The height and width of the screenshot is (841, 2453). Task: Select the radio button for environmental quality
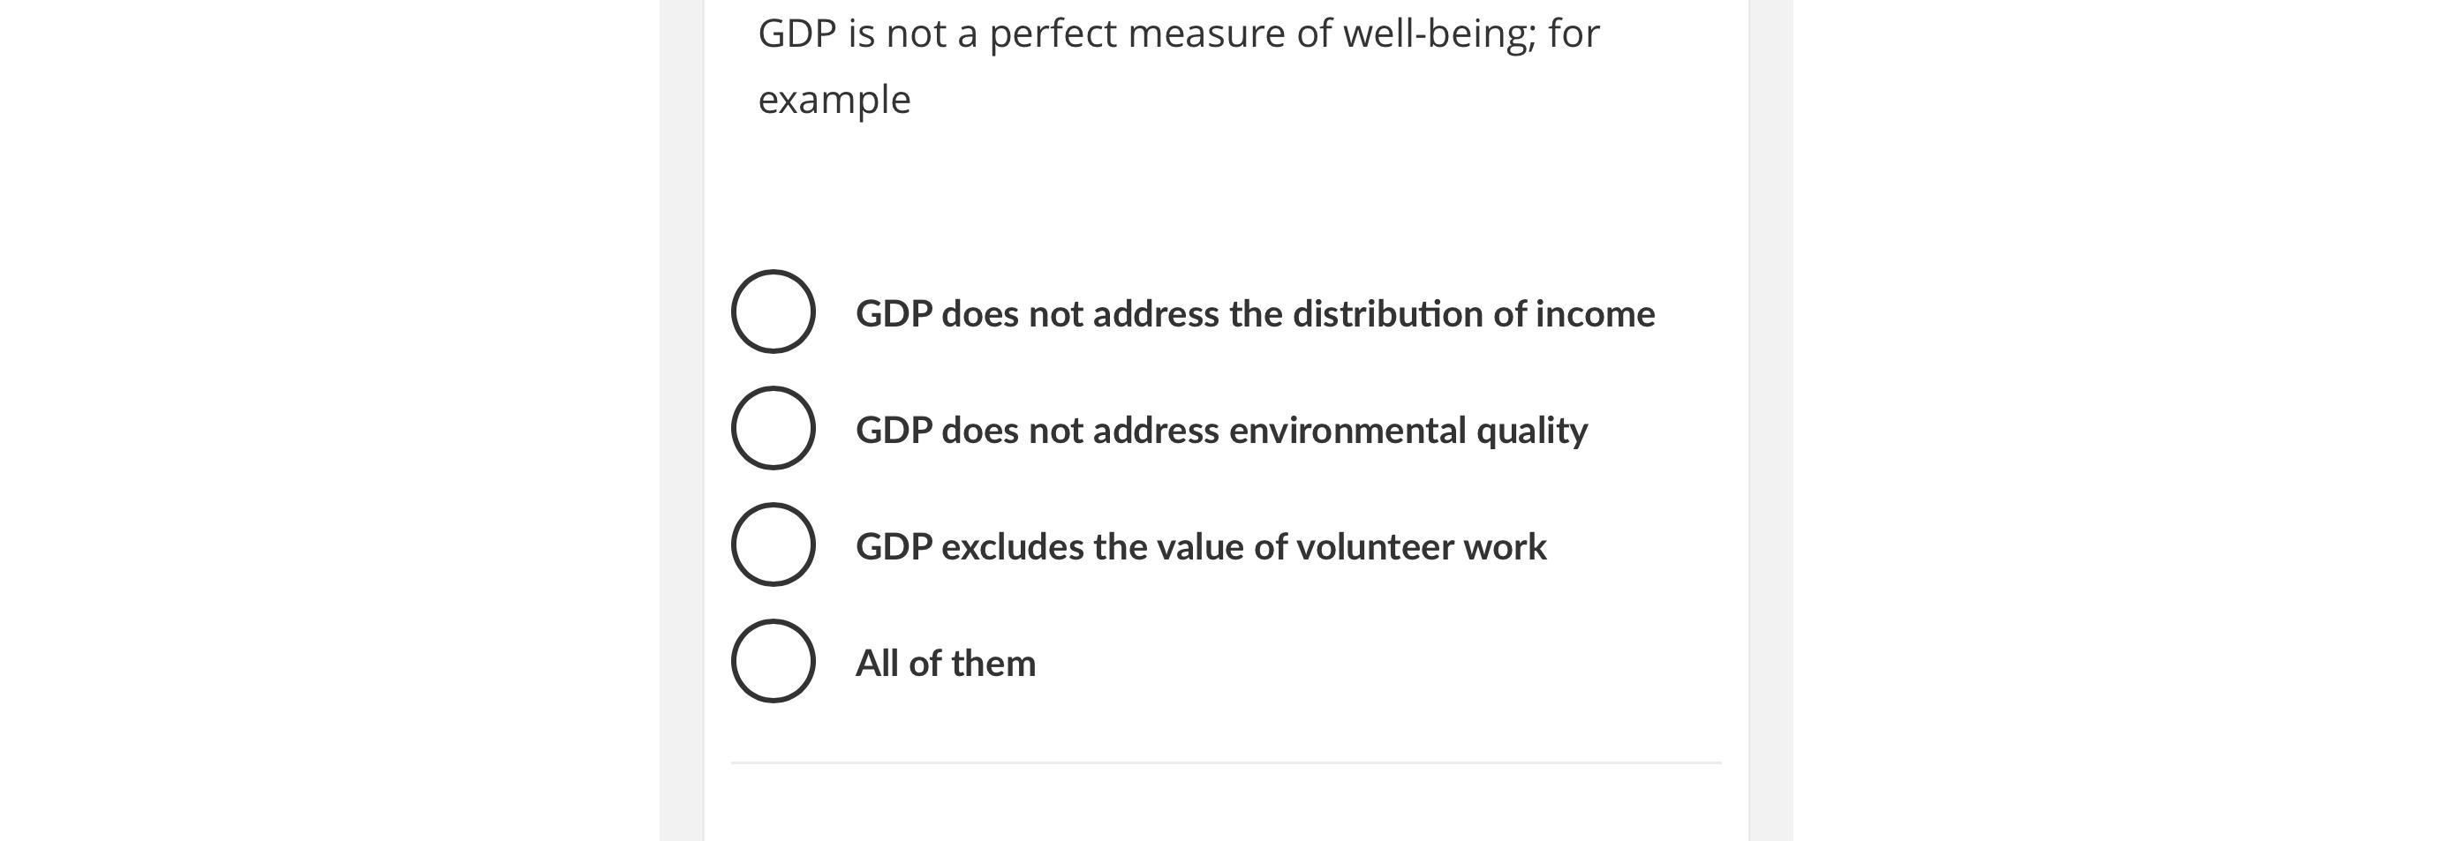click(774, 429)
